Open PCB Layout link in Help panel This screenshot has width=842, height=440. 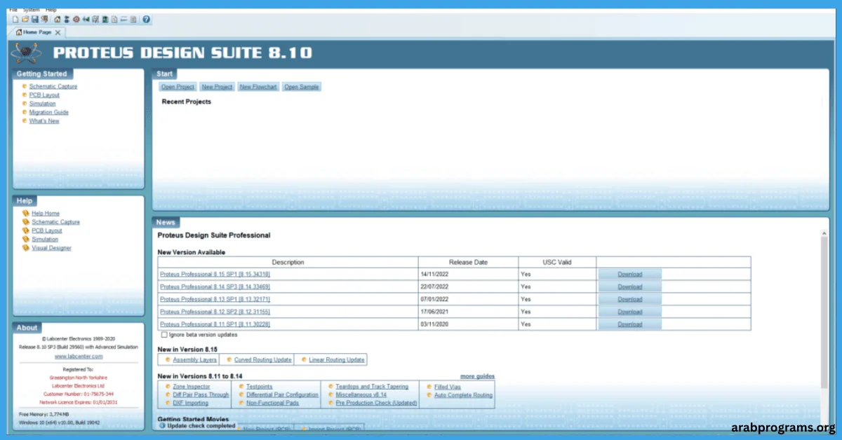pos(47,231)
